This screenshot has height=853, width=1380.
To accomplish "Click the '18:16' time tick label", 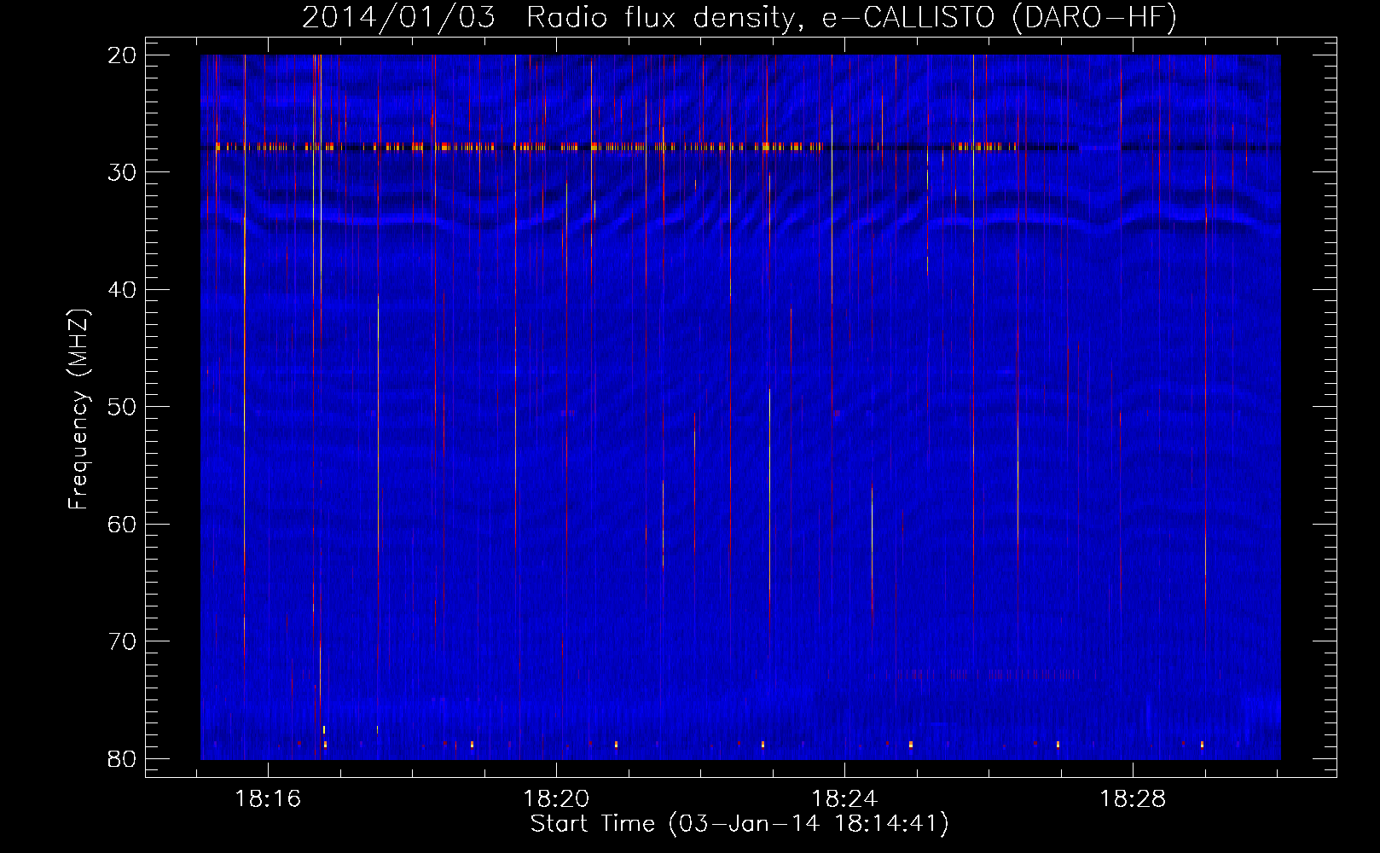I will [x=268, y=799].
